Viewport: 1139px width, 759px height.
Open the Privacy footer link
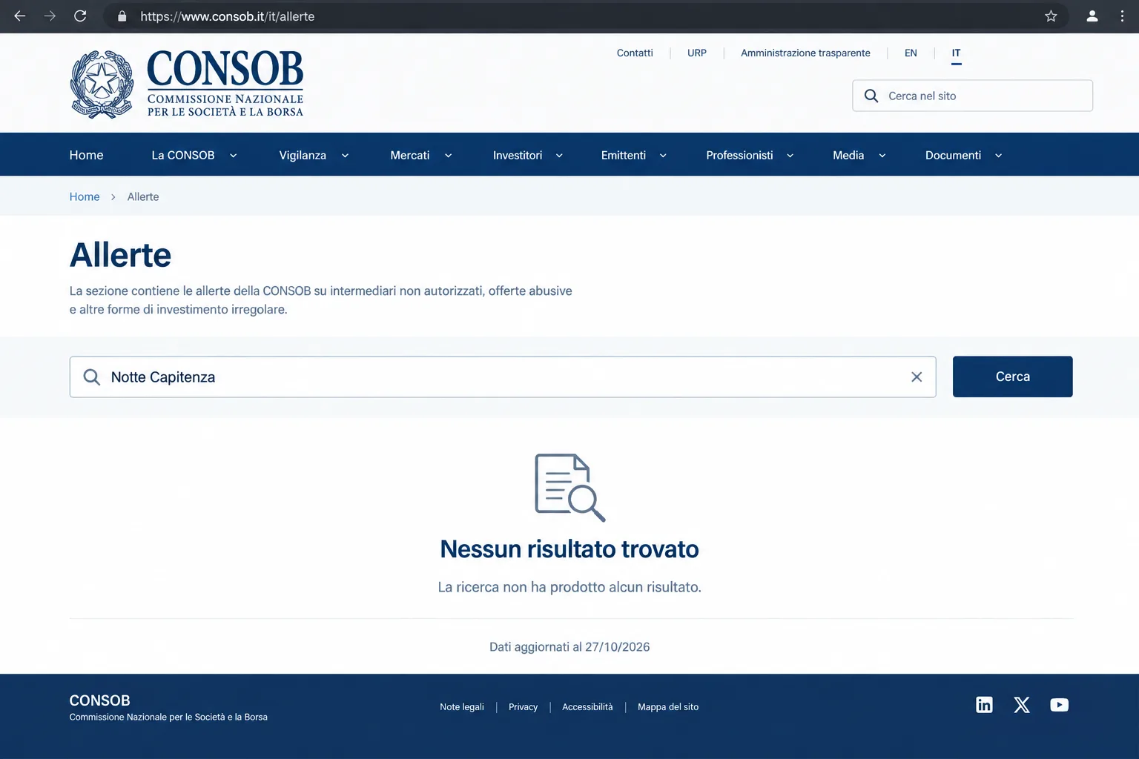coord(523,706)
